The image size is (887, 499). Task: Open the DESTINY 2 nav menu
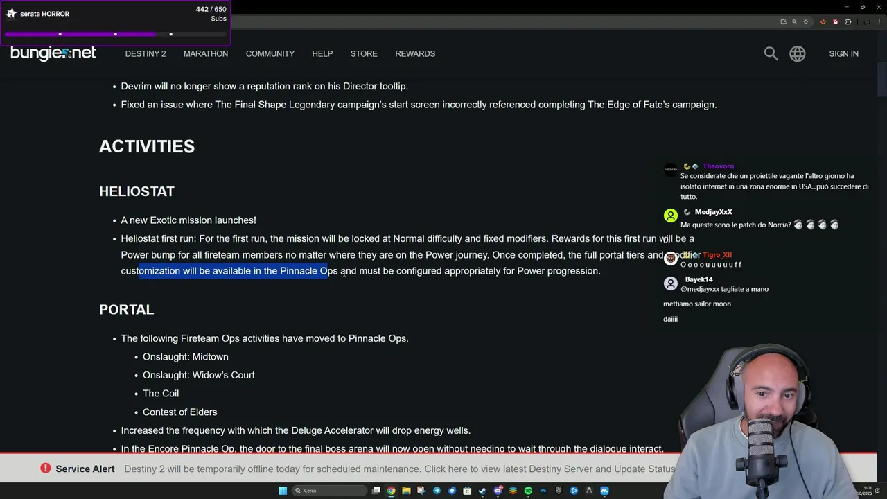click(146, 53)
